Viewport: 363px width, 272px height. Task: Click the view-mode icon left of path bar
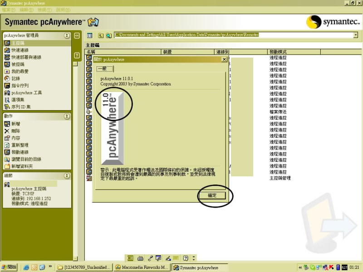[x=89, y=35]
